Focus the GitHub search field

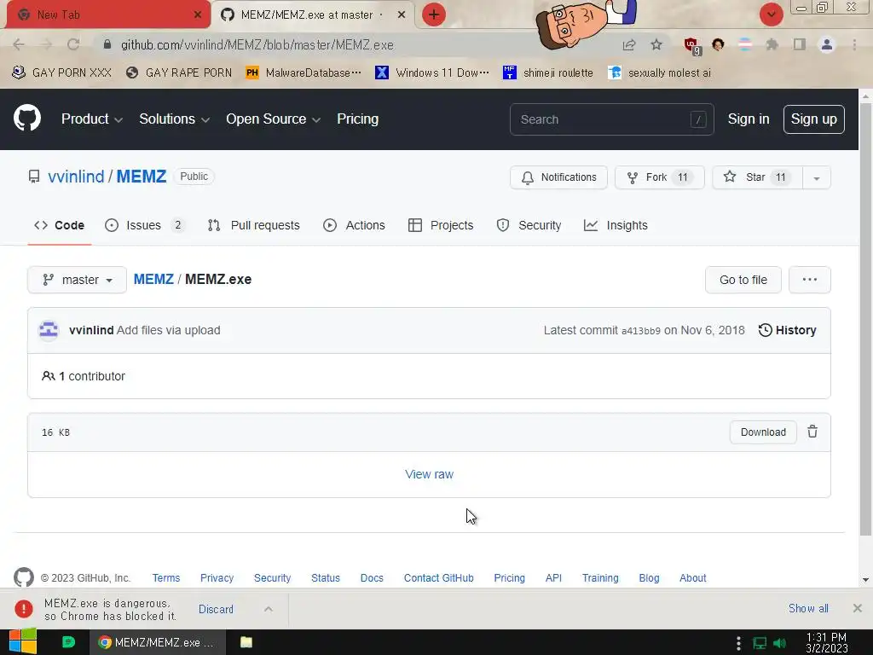pyautogui.click(x=611, y=119)
